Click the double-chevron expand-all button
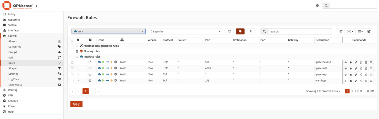This screenshot has height=119, width=379. (251, 31)
